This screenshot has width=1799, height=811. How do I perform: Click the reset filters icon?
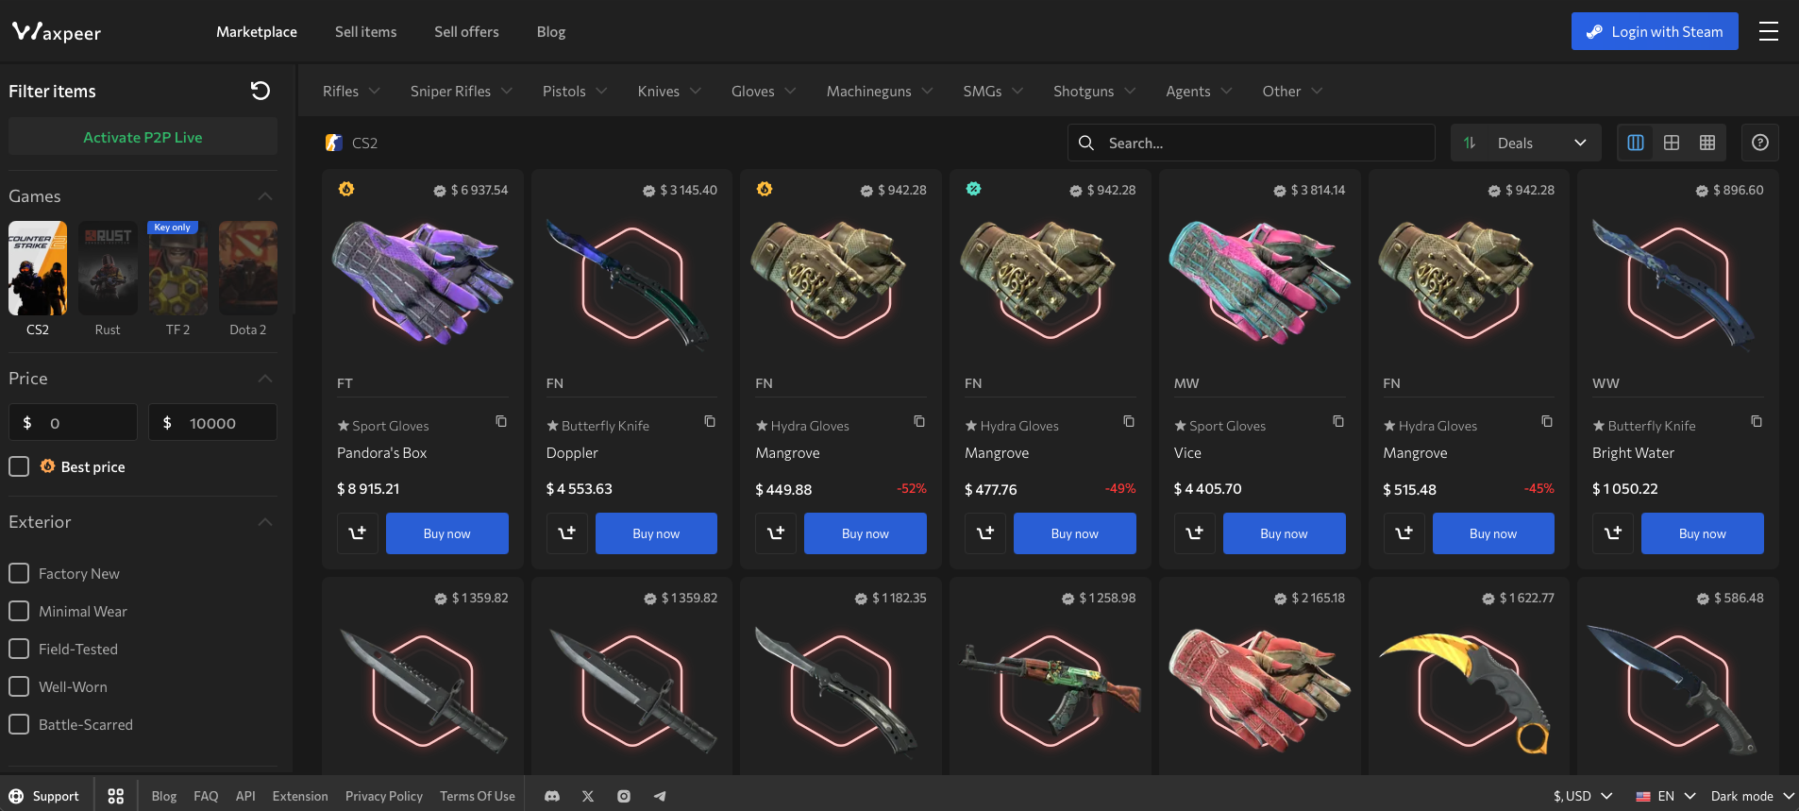[x=261, y=91]
